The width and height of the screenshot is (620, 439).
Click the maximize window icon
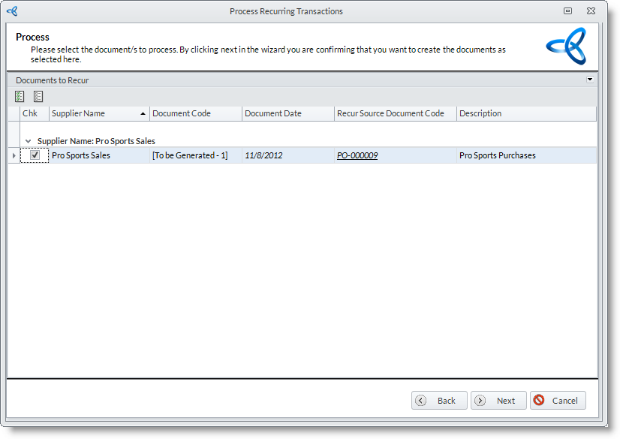coord(568,11)
